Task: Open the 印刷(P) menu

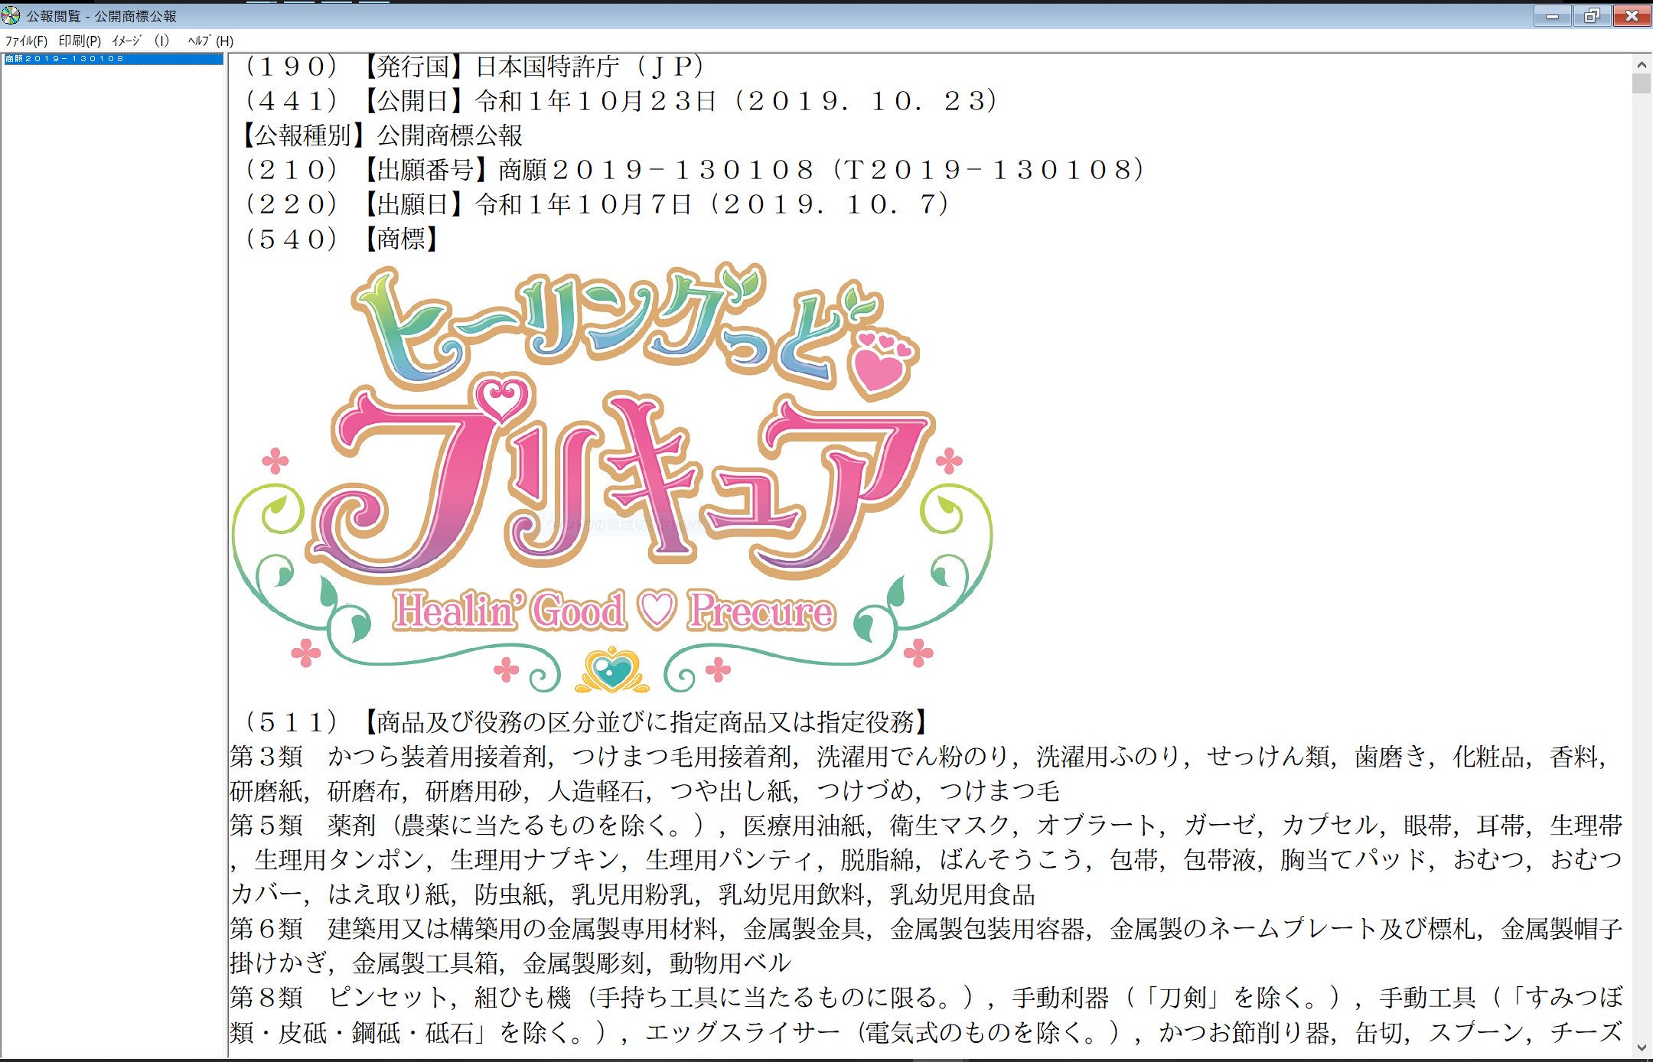Action: 80,41
